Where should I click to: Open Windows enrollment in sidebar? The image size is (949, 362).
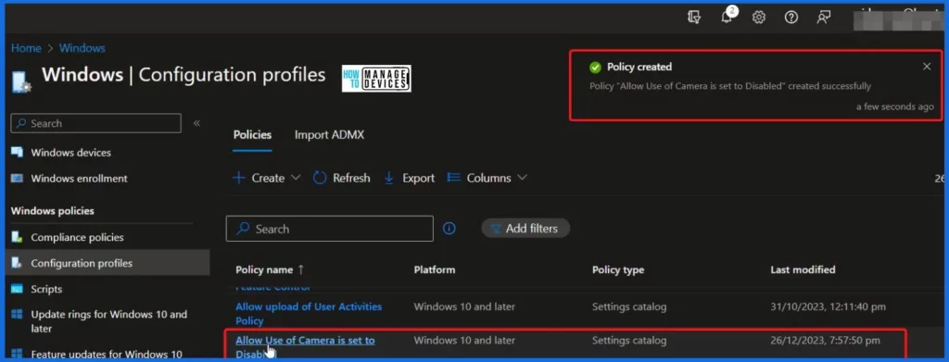(80, 179)
